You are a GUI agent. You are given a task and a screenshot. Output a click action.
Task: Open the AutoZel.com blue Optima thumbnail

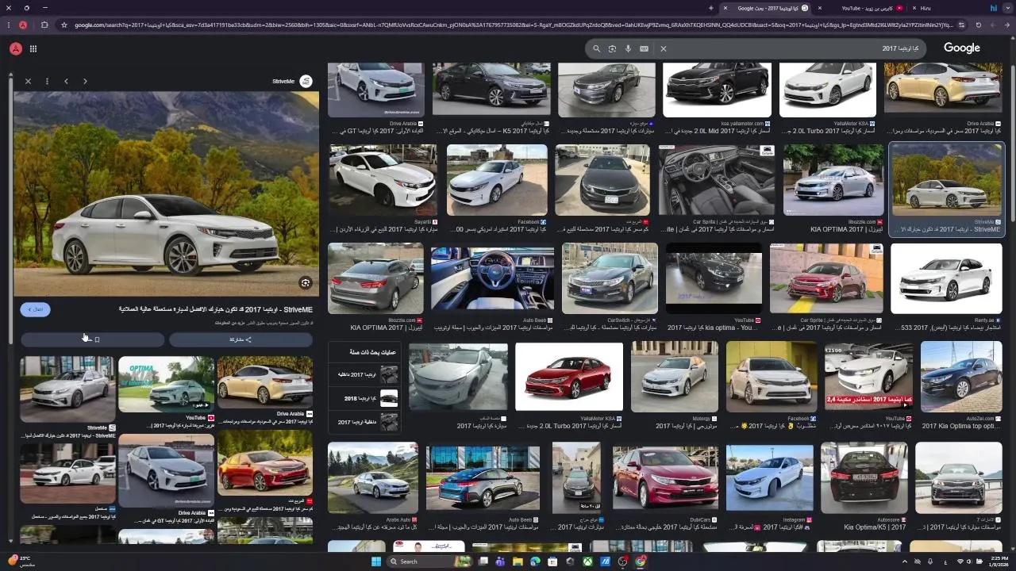[961, 377]
